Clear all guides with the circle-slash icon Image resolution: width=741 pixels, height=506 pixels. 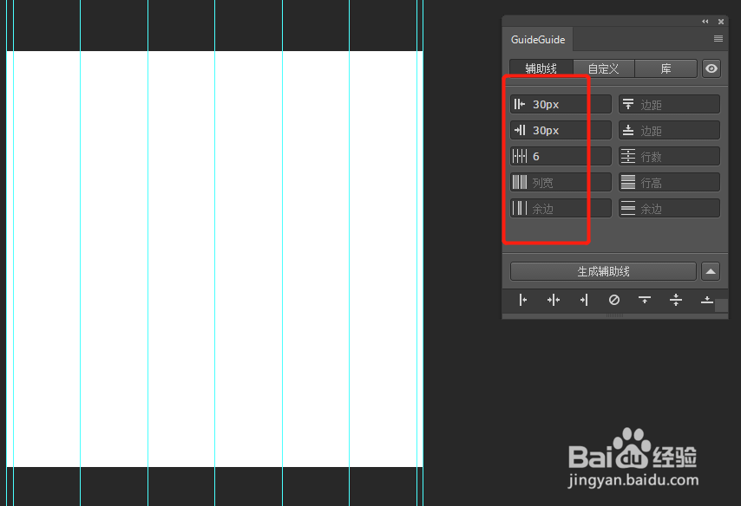tap(613, 300)
